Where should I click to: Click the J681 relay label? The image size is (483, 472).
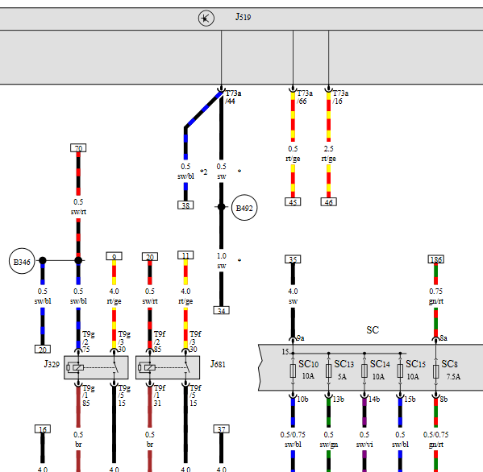218,364
